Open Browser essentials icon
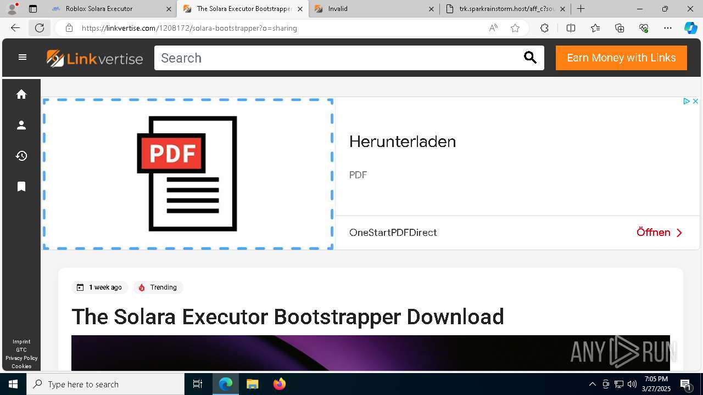The image size is (703, 395). pyautogui.click(x=644, y=28)
